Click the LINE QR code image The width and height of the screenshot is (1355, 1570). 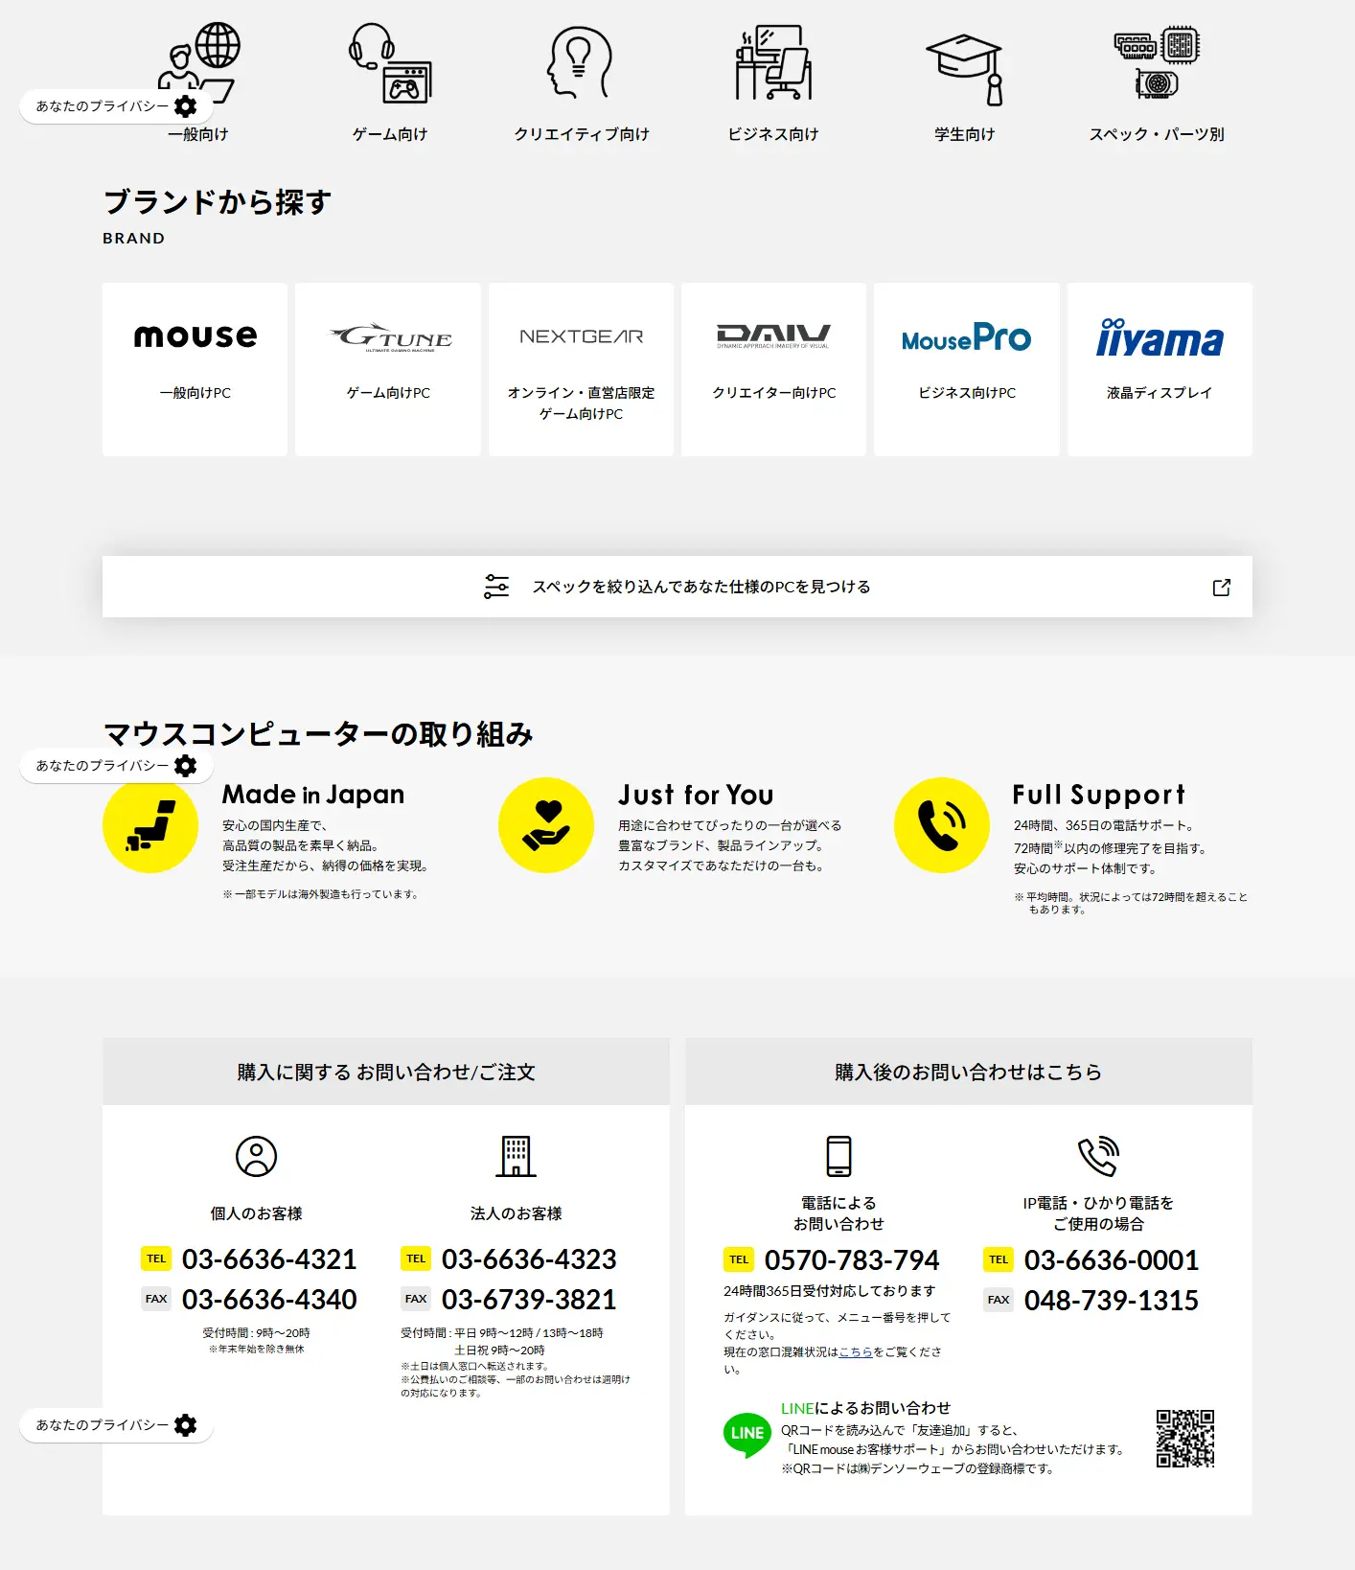[x=1185, y=1438]
